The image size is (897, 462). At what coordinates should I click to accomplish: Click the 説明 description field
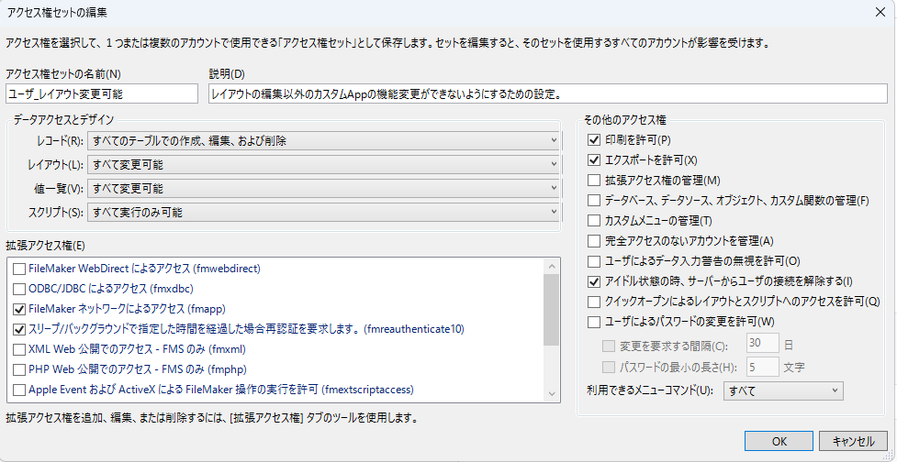tap(547, 93)
